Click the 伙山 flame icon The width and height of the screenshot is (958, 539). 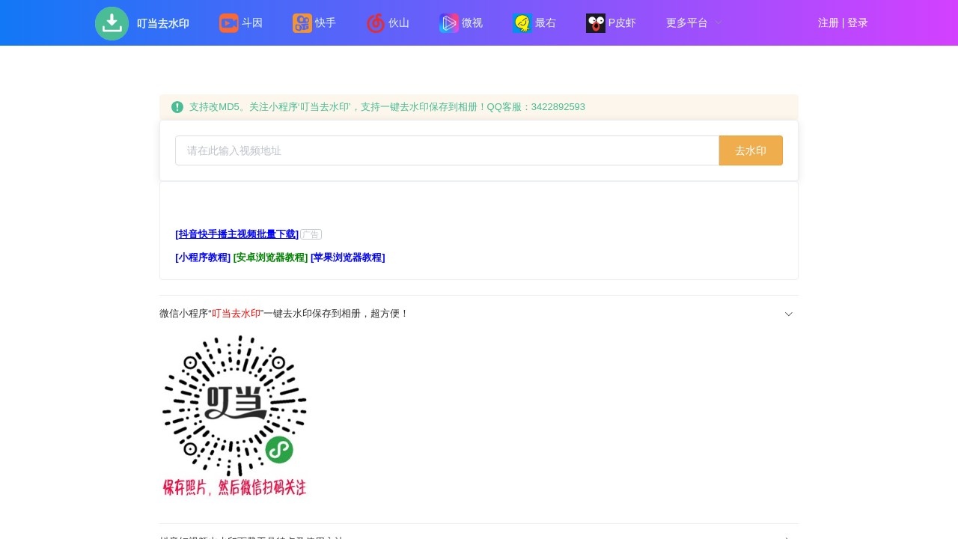(x=376, y=23)
